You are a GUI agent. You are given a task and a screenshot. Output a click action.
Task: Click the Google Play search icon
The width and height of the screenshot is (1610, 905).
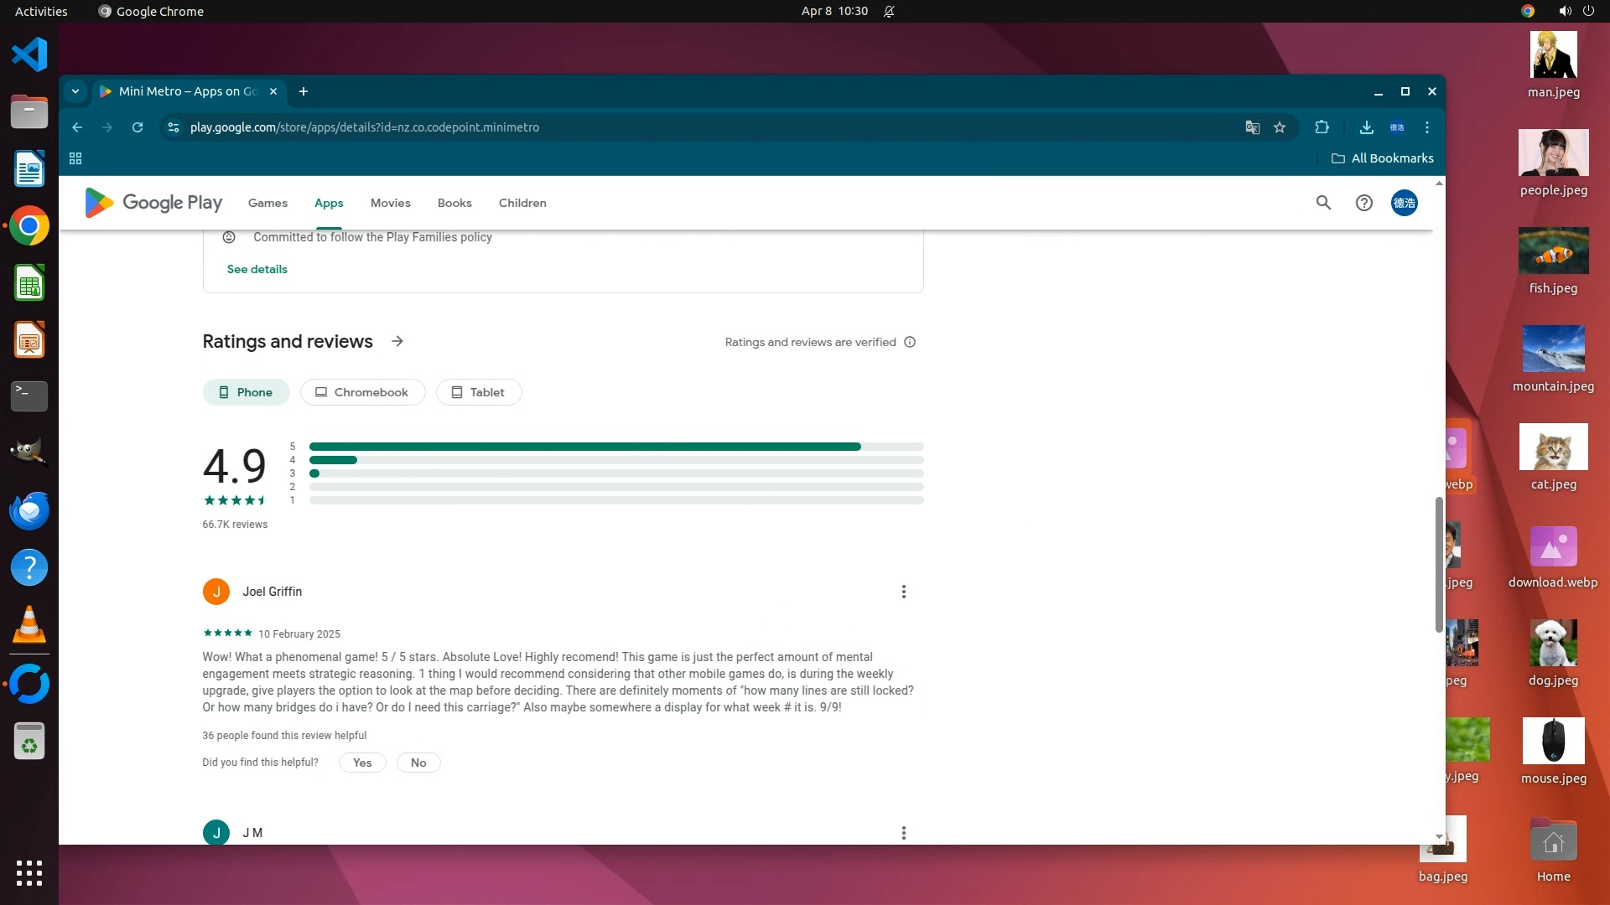click(1323, 203)
